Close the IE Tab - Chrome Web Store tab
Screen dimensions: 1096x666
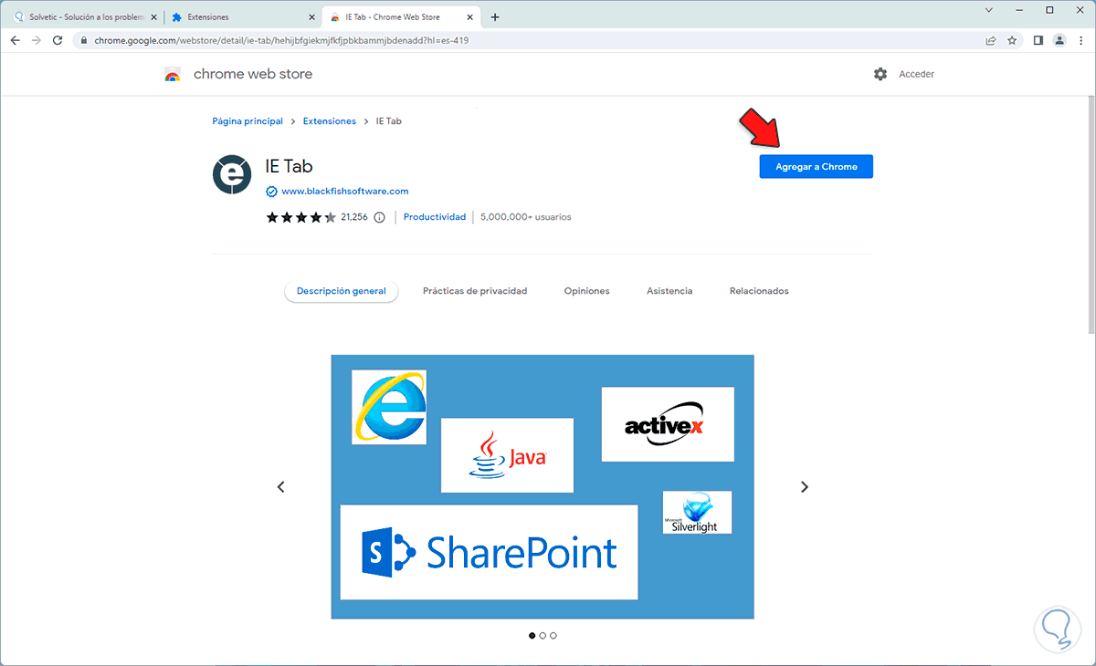[471, 16]
